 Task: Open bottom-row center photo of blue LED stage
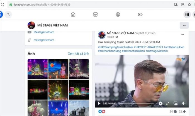(x=58, y=108)
